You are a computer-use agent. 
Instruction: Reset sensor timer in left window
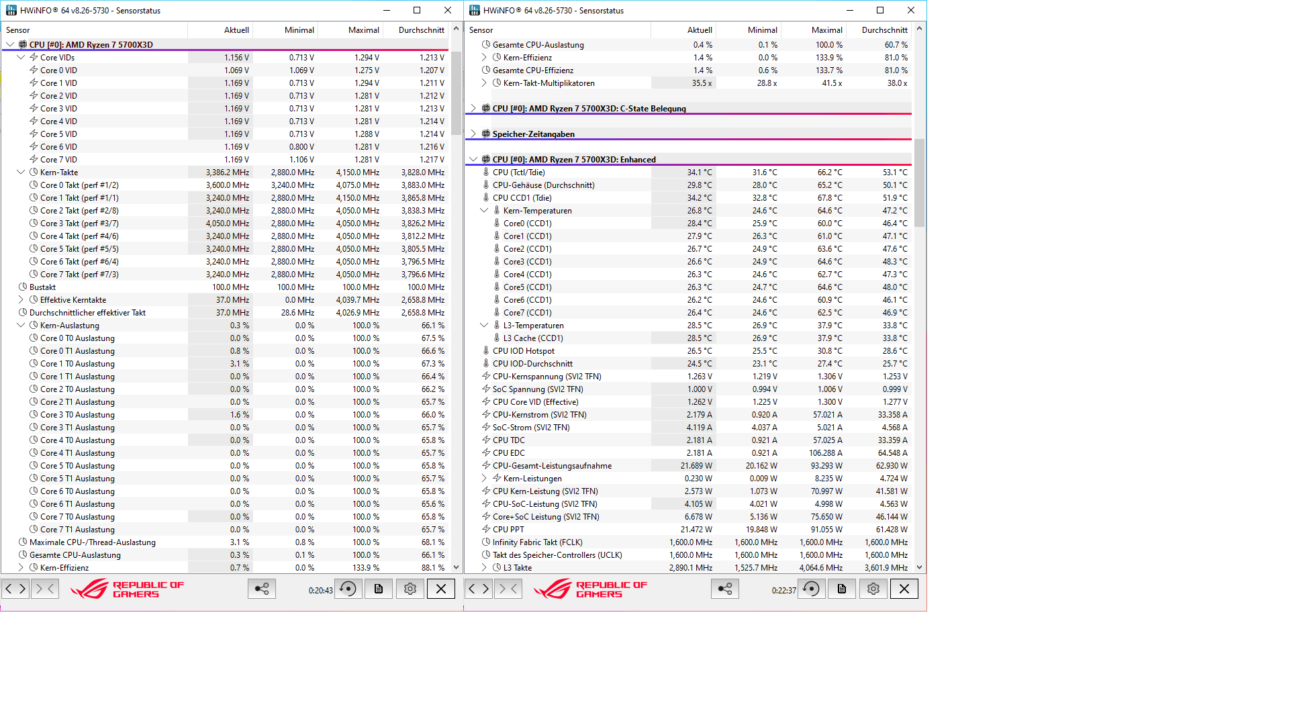coord(348,589)
